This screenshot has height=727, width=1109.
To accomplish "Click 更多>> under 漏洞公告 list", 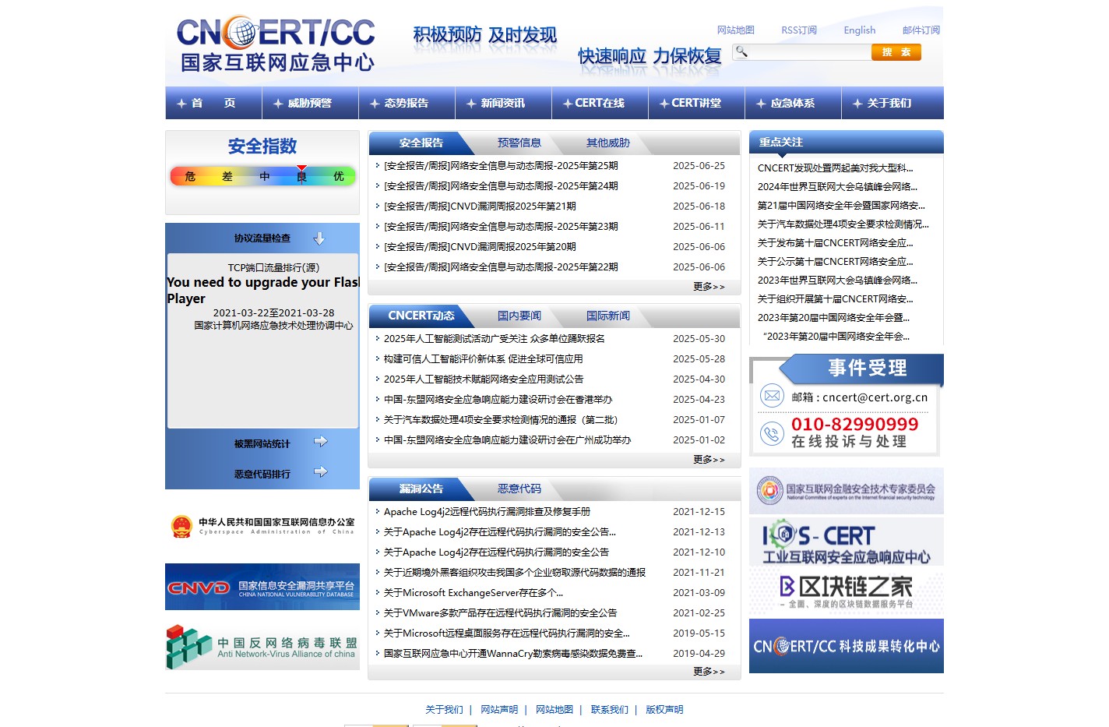I will pyautogui.click(x=709, y=672).
